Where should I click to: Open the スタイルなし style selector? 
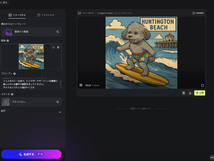click(31, 102)
